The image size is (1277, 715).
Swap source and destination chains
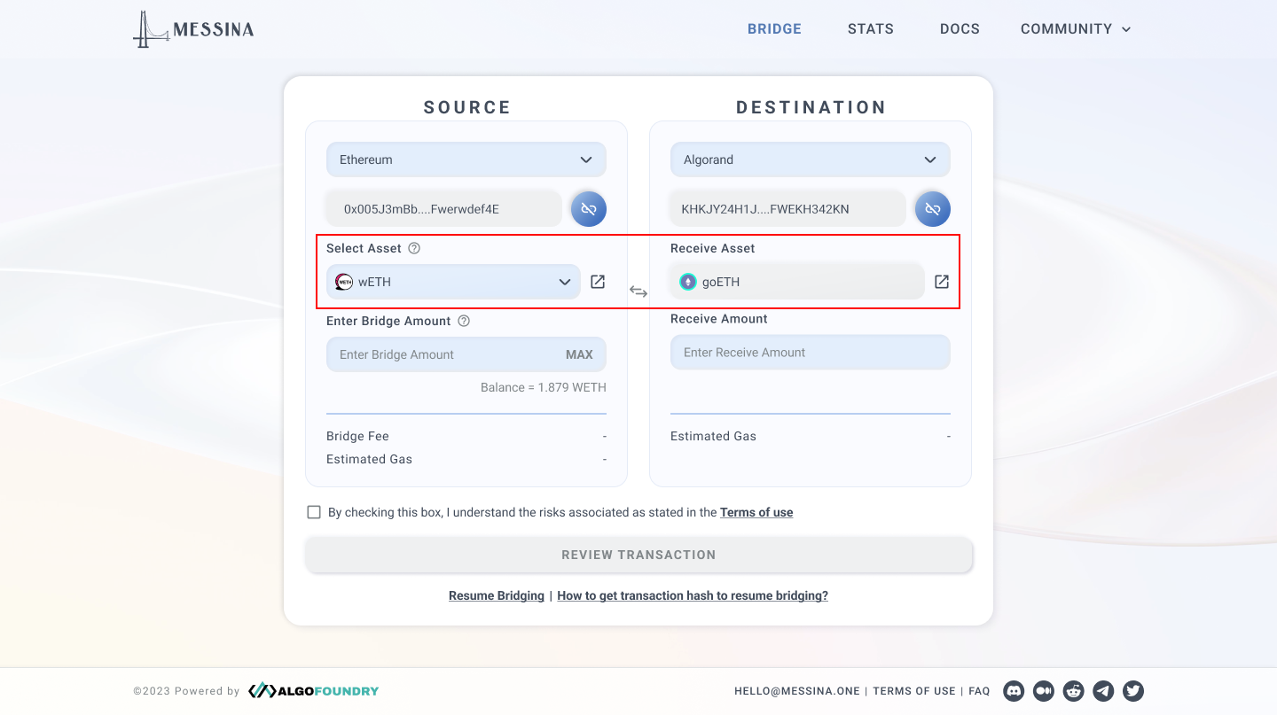(x=638, y=291)
